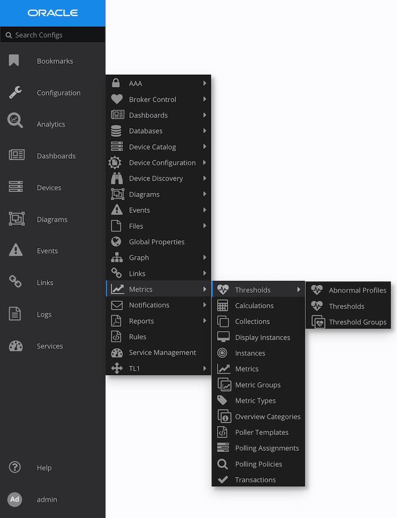Expand the Device Catalog submenu arrow

tap(205, 146)
